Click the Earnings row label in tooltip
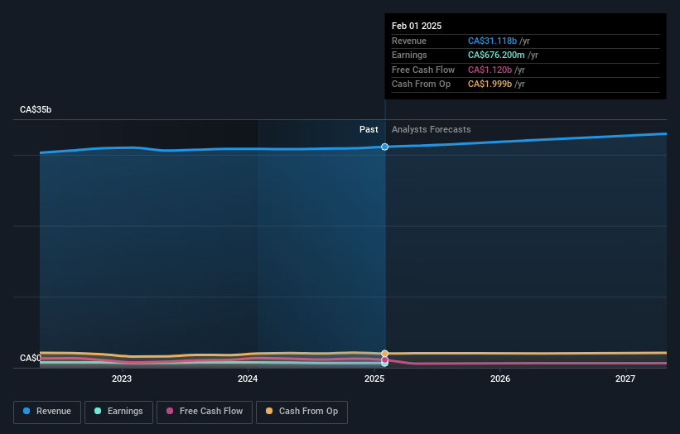The height and width of the screenshot is (434, 680). pos(409,55)
